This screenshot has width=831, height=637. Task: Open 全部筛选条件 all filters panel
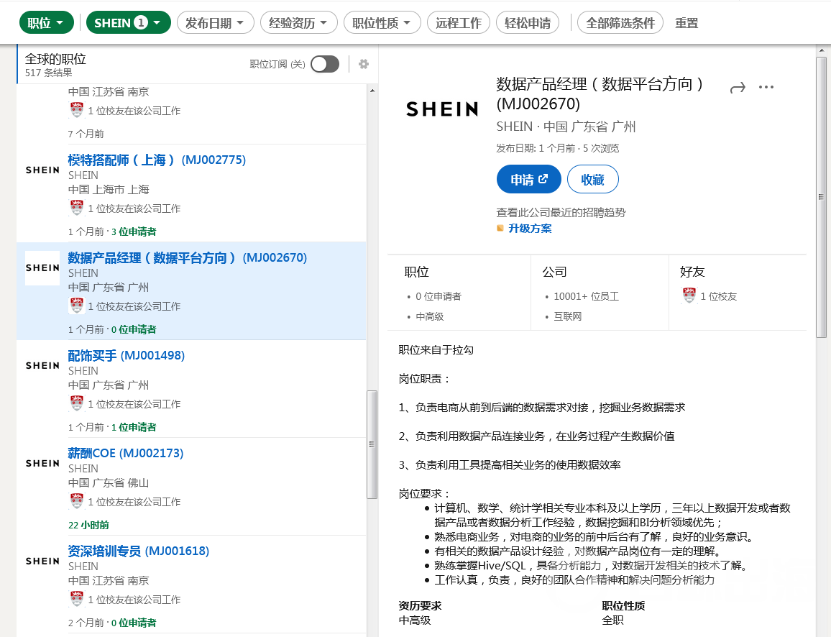(620, 23)
